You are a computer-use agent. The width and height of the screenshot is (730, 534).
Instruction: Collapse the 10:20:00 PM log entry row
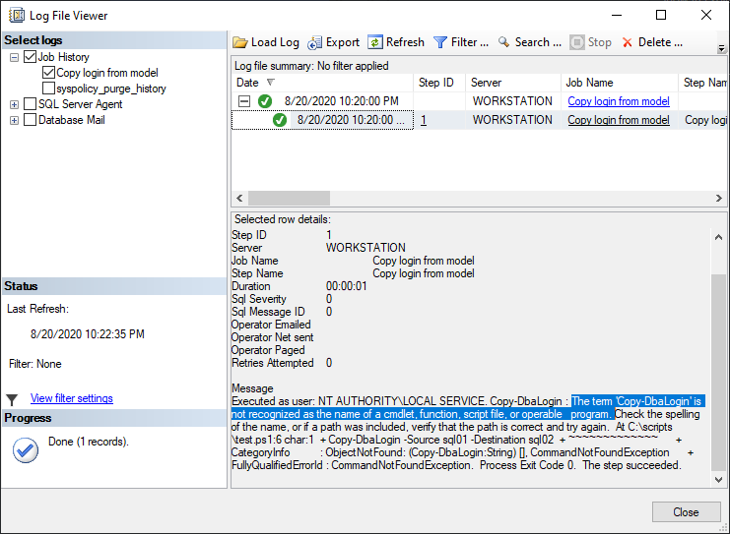pyautogui.click(x=244, y=101)
